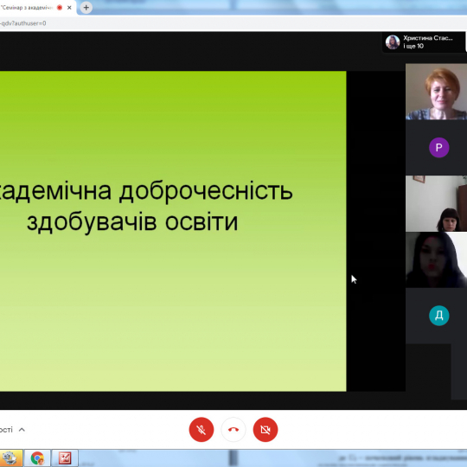Image resolution: width=467 pixels, height=467 pixels.
Task: Open the red presentation app in the taskbar
Action: [x=65, y=458]
